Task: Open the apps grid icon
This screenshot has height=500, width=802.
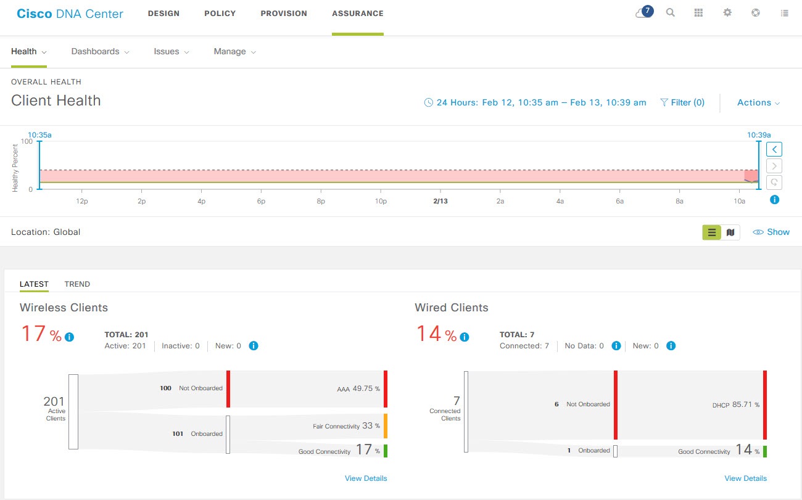Action: click(699, 12)
